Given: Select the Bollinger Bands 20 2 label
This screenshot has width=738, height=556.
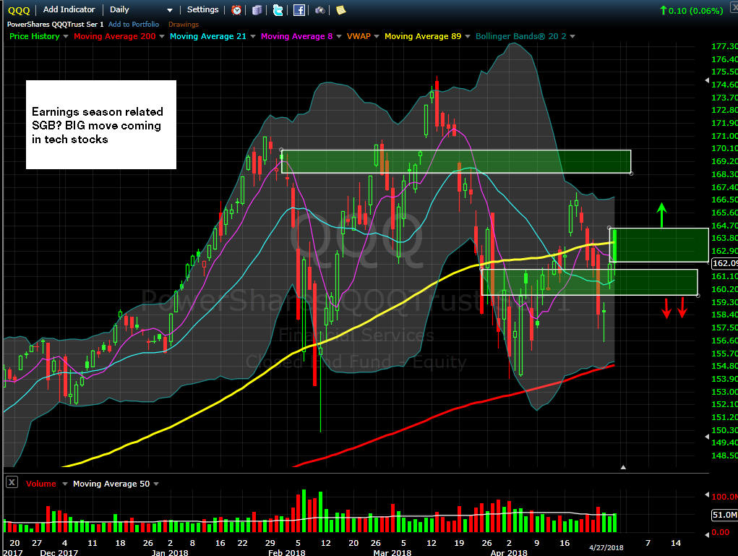Looking at the screenshot, I should click(x=521, y=36).
